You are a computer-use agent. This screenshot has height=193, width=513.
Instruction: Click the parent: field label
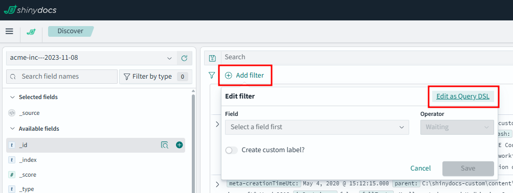coord(406,183)
